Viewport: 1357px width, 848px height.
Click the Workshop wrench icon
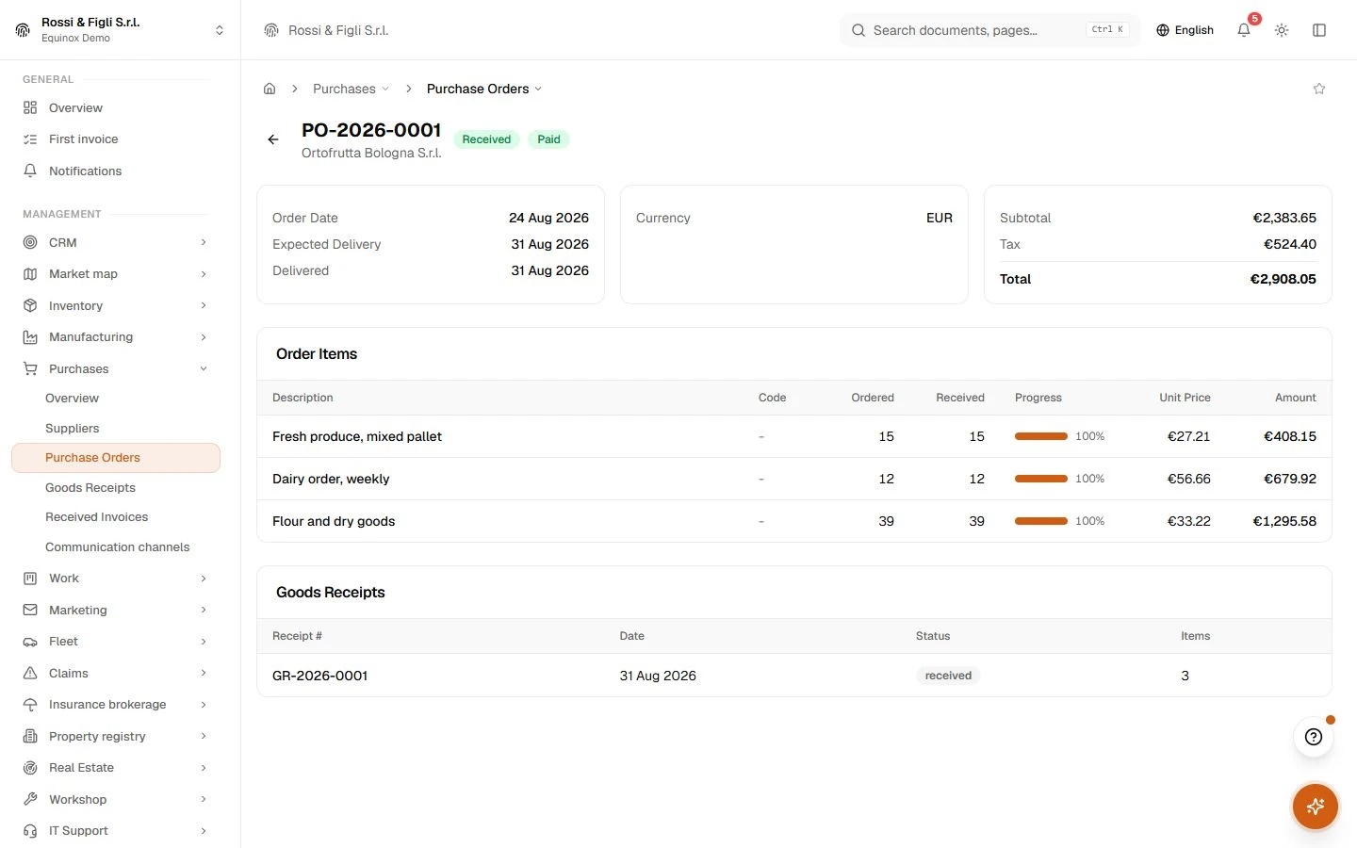(30, 800)
